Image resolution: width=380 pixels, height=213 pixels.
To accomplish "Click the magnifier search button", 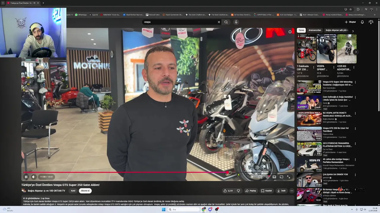I will point(226,22).
